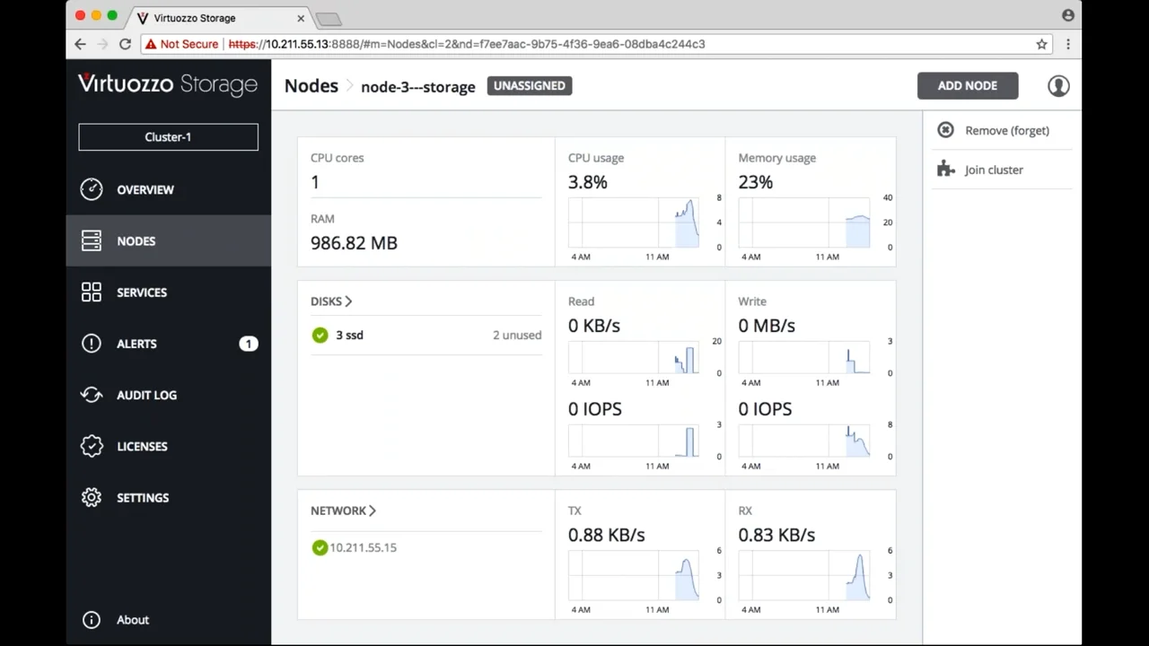
Task: Check the green disk status indicator
Action: coord(320,335)
